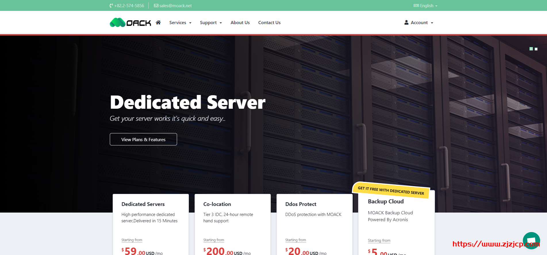547x255 pixels.
Task: Switch to the second carousel slide indicator
Action: pyautogui.click(x=536, y=49)
